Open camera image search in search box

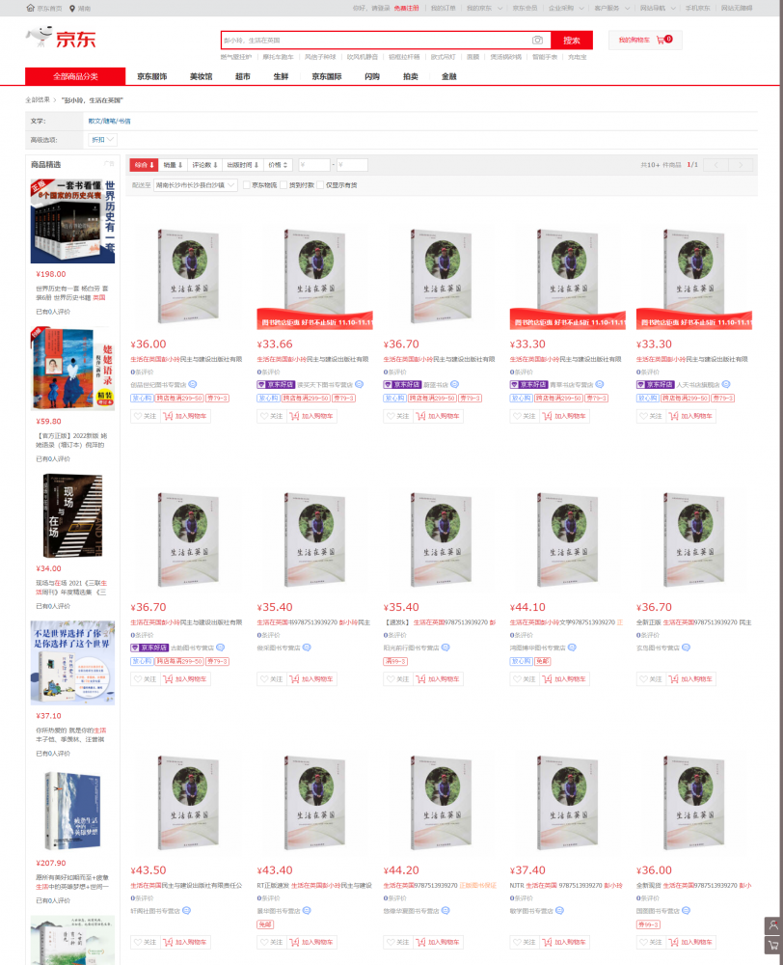click(537, 40)
